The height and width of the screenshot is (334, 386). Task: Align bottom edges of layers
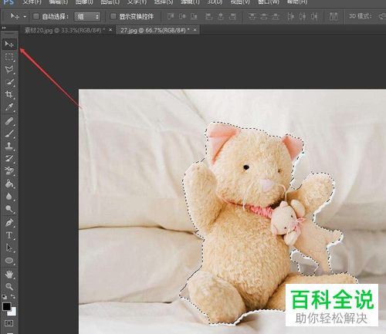(194, 16)
